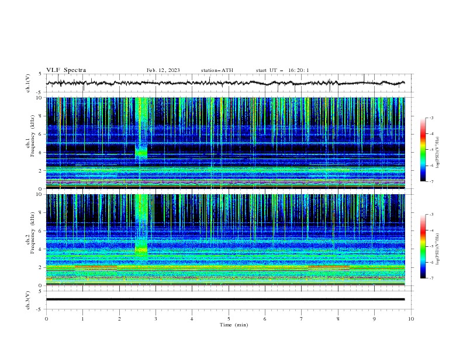The image size is (463, 358).
Task: Click the ch.1 colorbar "log(PSD)(V²/Hz)" label
Action: 438,153
